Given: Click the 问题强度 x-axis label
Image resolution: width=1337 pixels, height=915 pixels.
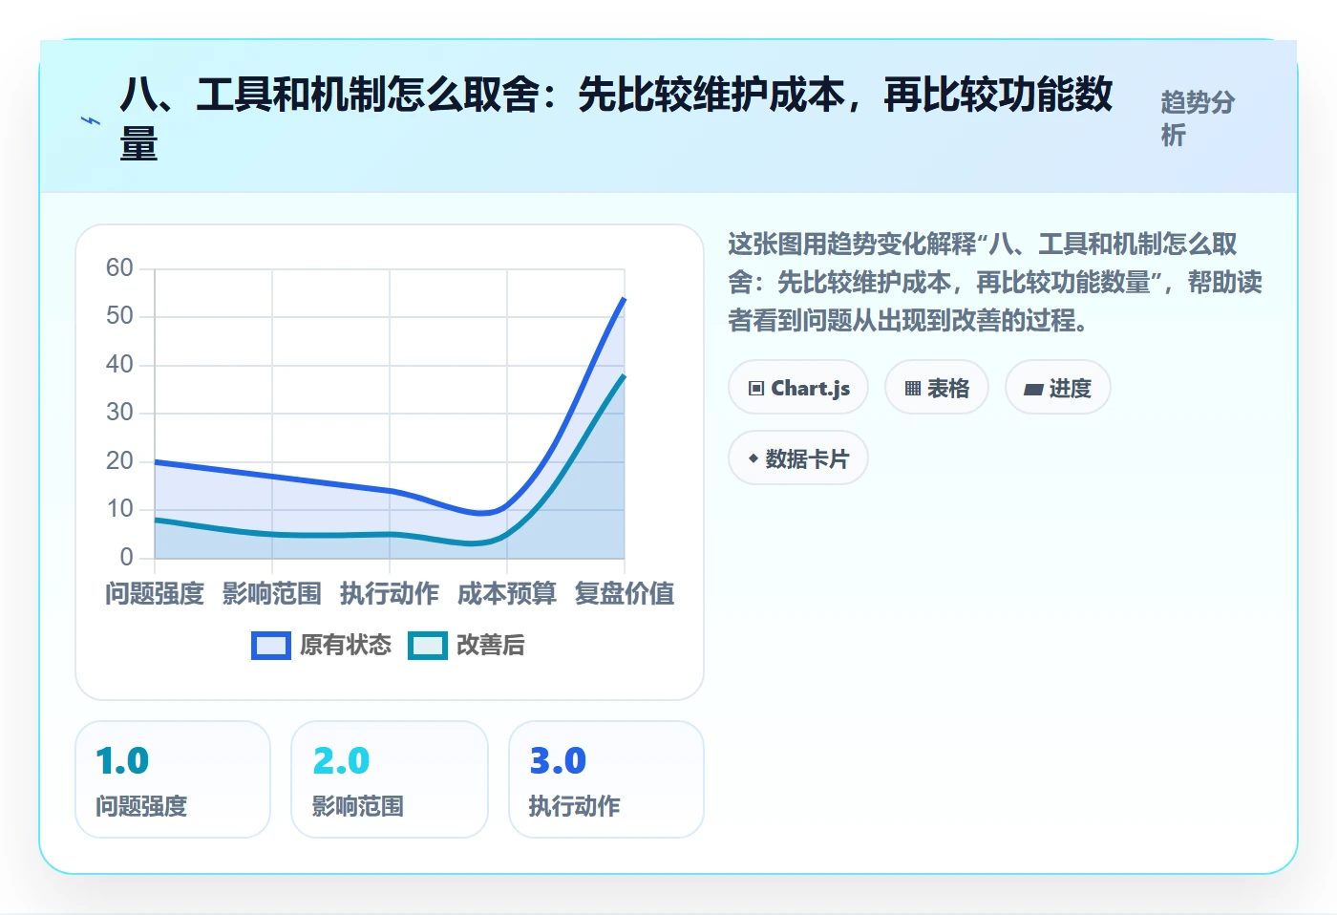Looking at the screenshot, I should 155,593.
